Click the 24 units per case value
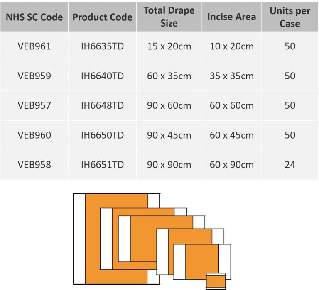 point(290,165)
